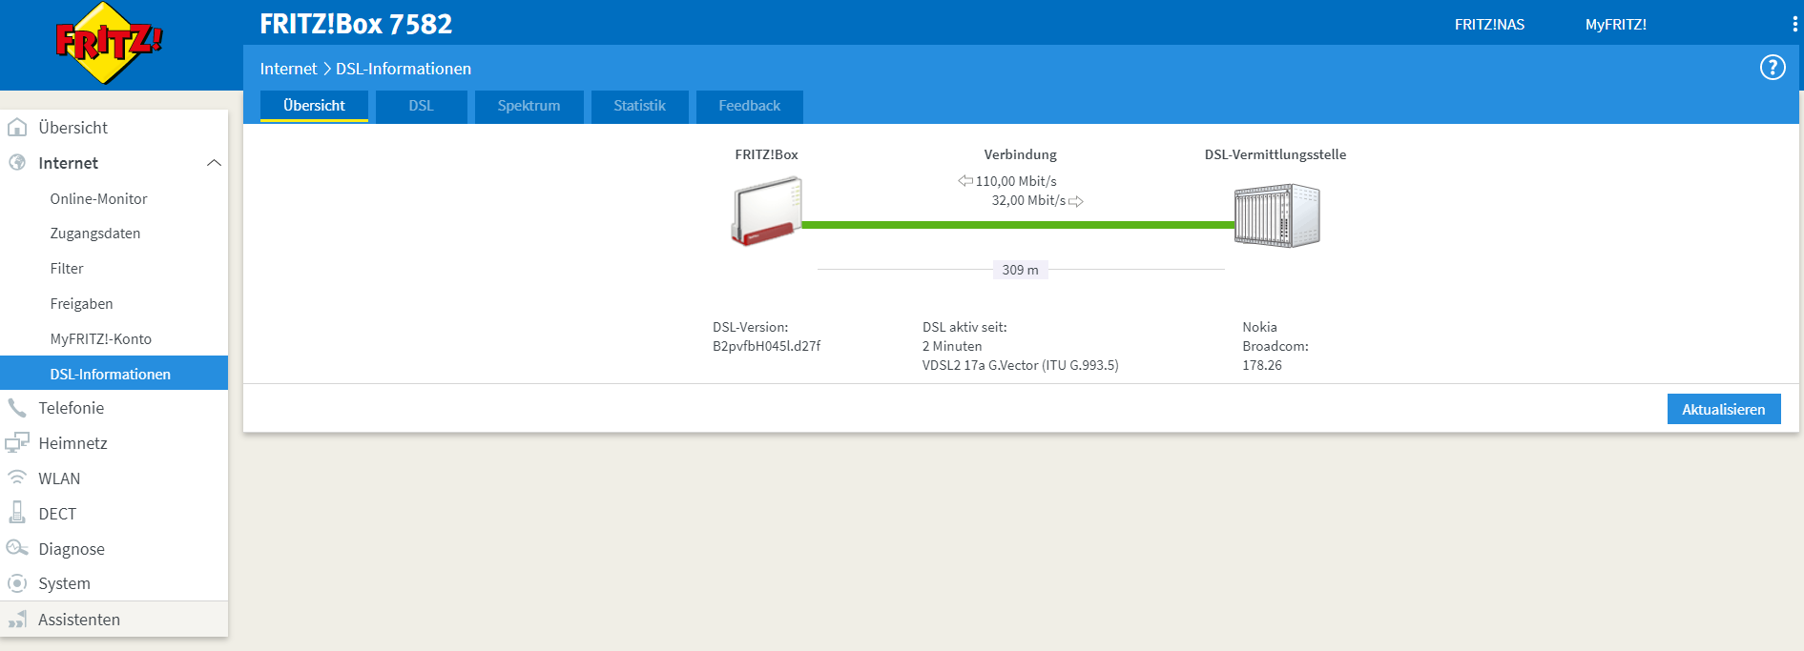Click DSL-Informationen in the breadcrumb
Image resolution: width=1804 pixels, height=651 pixels.
tap(404, 69)
